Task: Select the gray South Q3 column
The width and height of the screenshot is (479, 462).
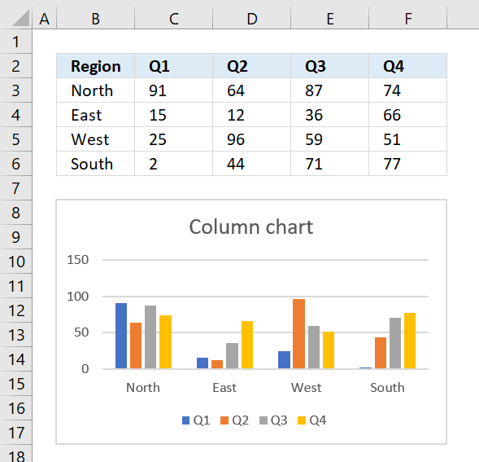Action: [x=395, y=343]
